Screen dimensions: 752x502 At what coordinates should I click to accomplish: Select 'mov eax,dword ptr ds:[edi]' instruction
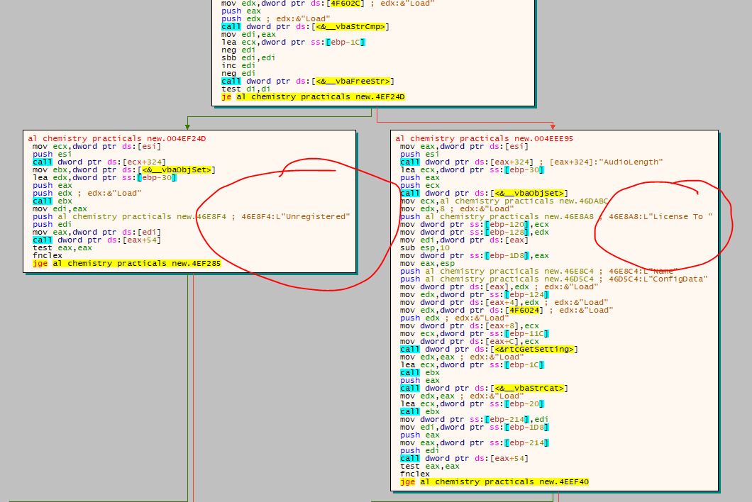pos(96,232)
